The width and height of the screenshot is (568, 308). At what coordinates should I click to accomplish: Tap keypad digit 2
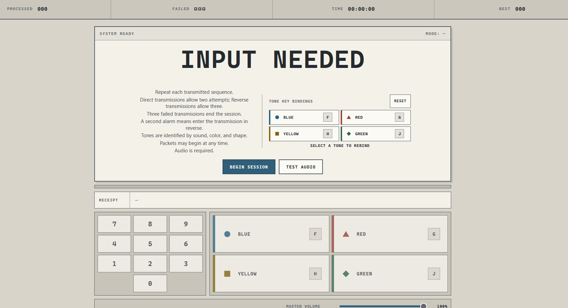pos(150,264)
